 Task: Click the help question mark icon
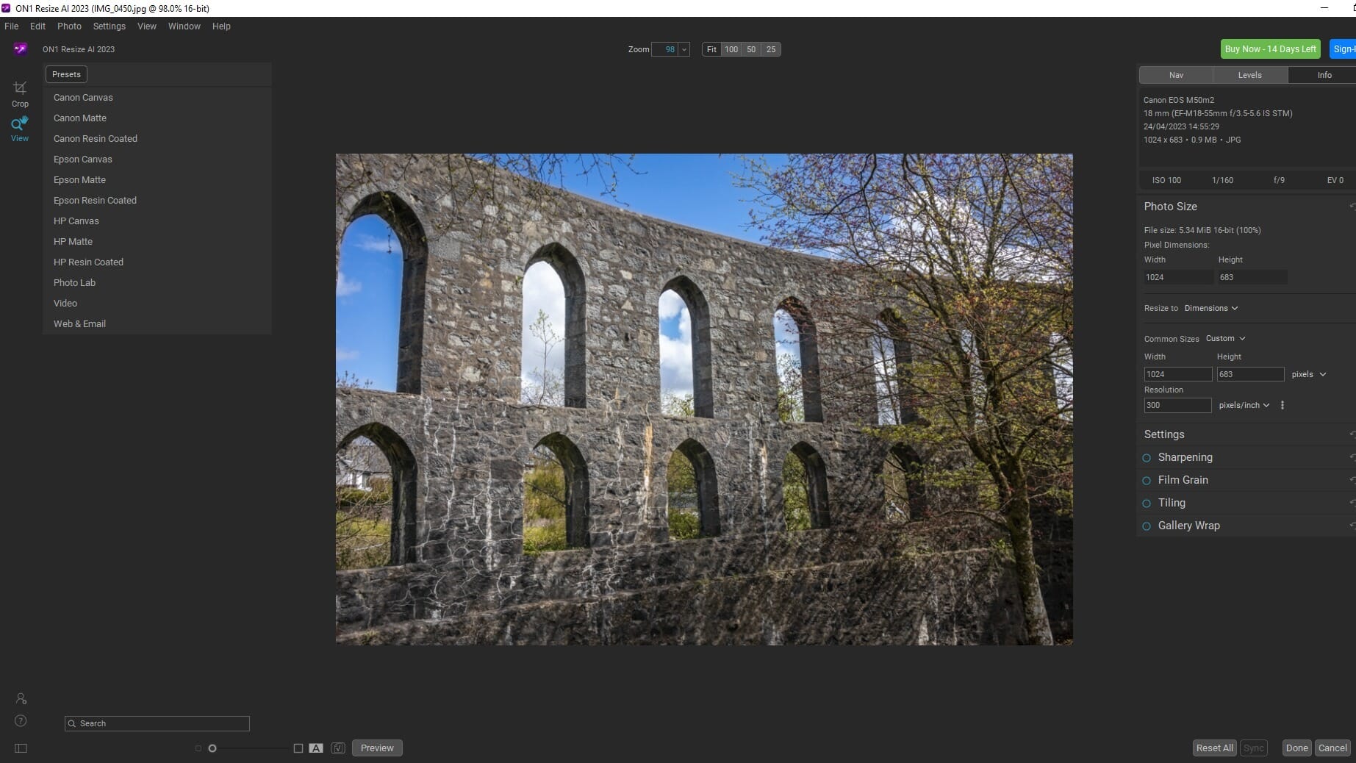coord(20,722)
